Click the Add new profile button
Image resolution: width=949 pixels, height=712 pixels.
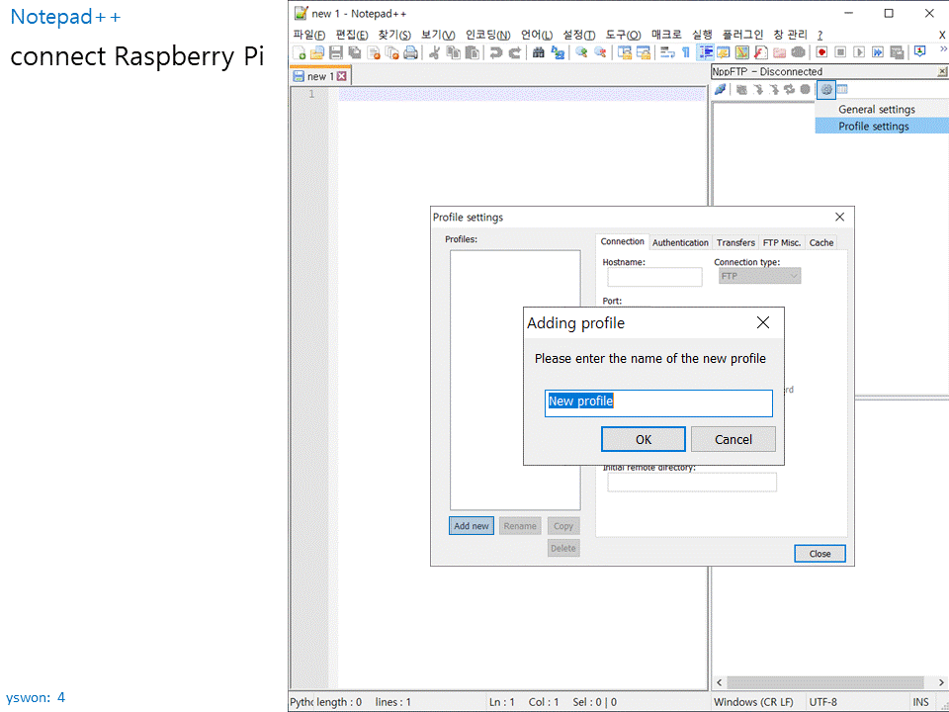472,525
